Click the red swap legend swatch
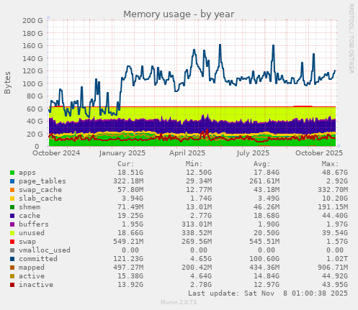The width and height of the screenshot is (358, 310). coord(12,242)
